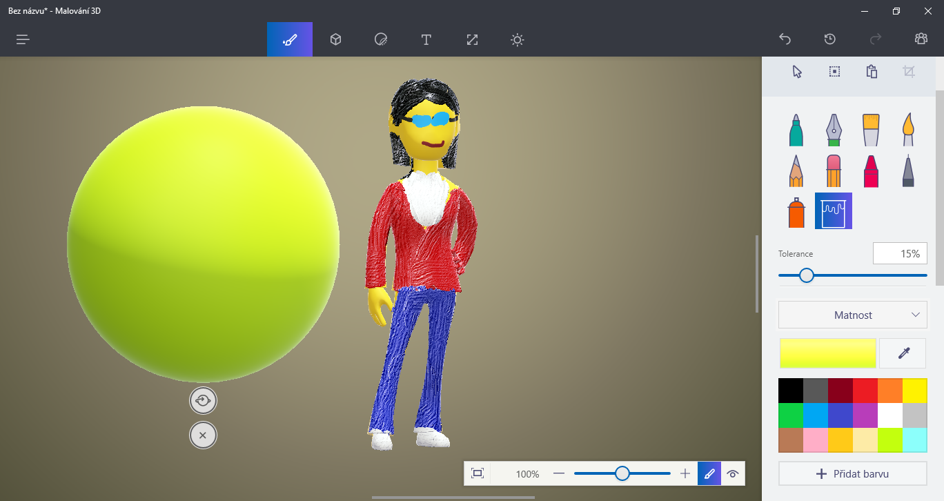Click the fit-to-screen view icon

(478, 473)
